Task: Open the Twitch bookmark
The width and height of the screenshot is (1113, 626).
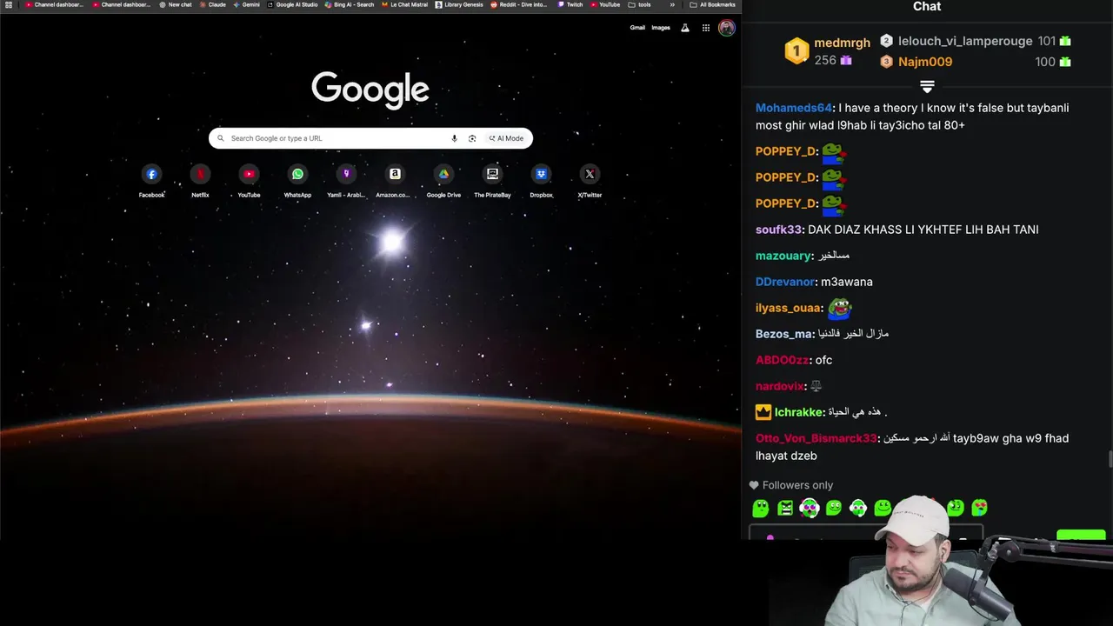Action: (570, 4)
